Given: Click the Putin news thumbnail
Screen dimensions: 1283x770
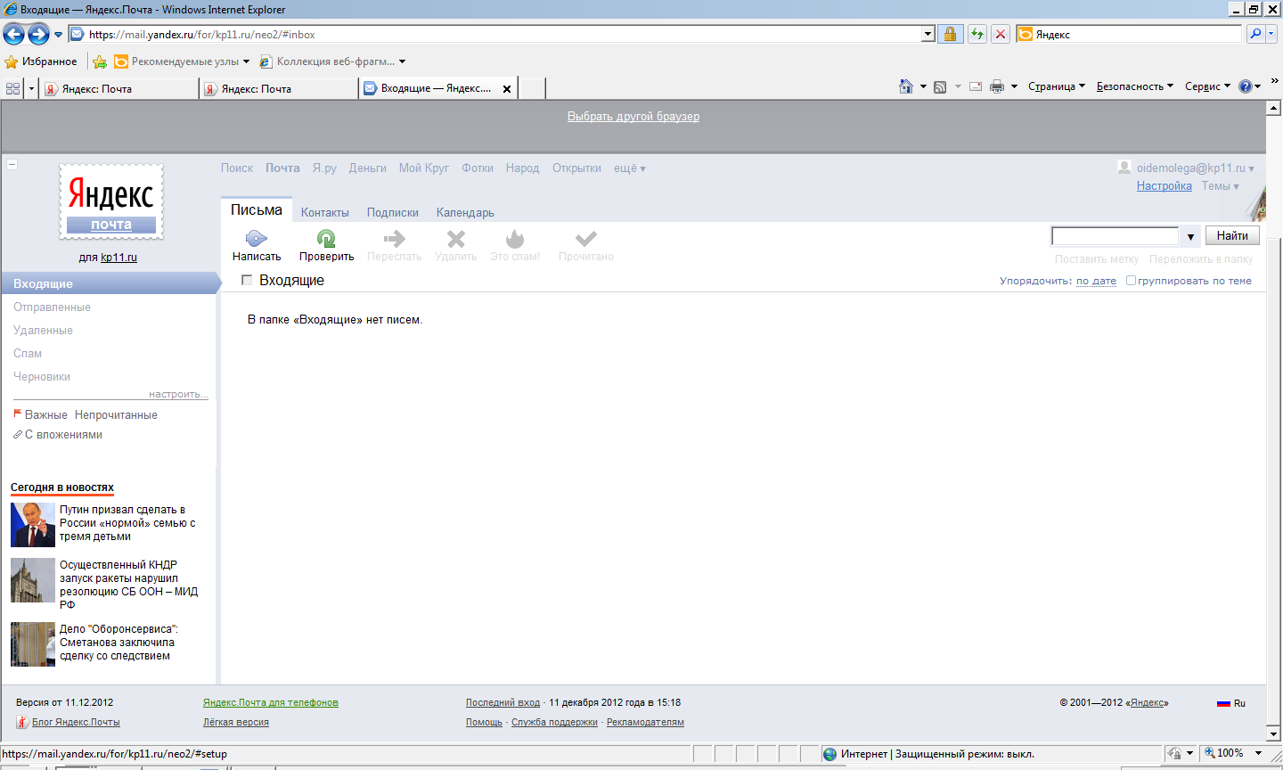Looking at the screenshot, I should click(33, 524).
